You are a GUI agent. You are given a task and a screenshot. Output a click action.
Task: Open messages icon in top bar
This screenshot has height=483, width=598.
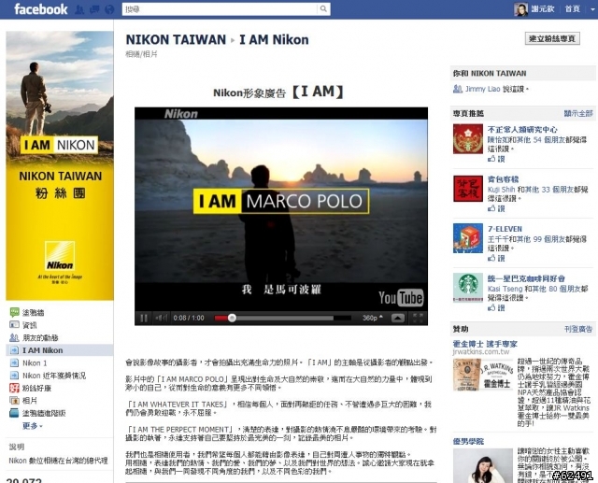(94, 9)
